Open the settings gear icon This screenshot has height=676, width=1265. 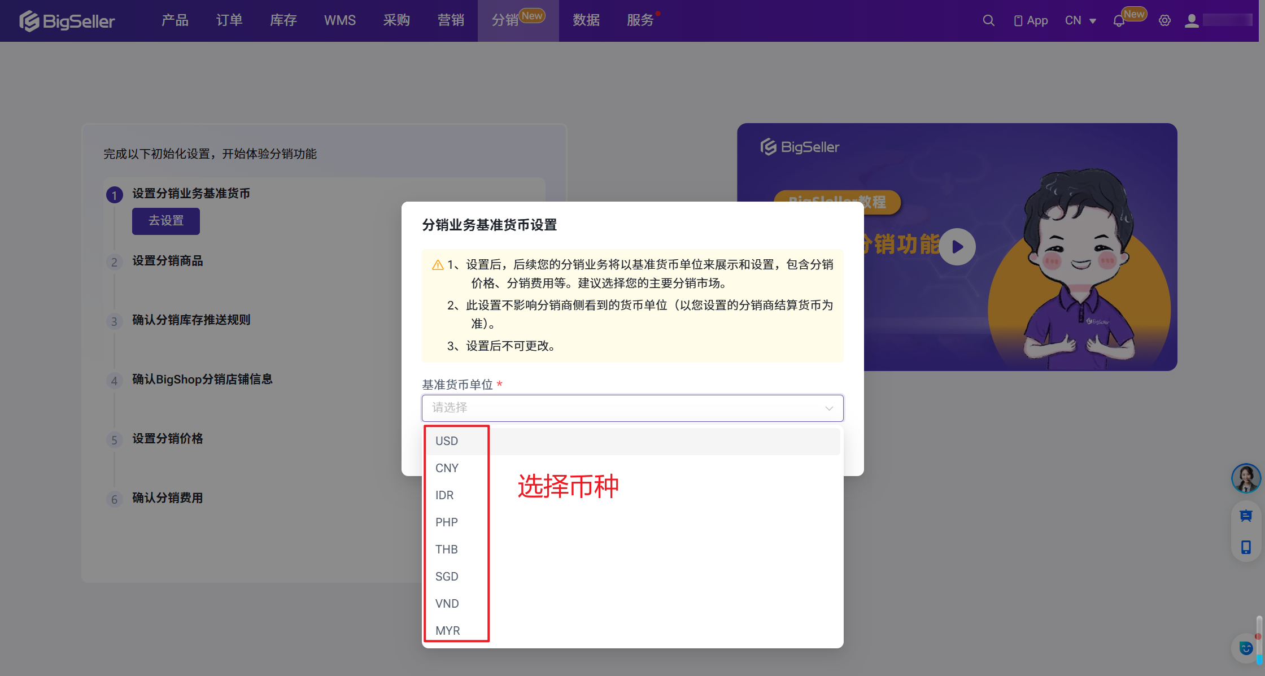1164,21
